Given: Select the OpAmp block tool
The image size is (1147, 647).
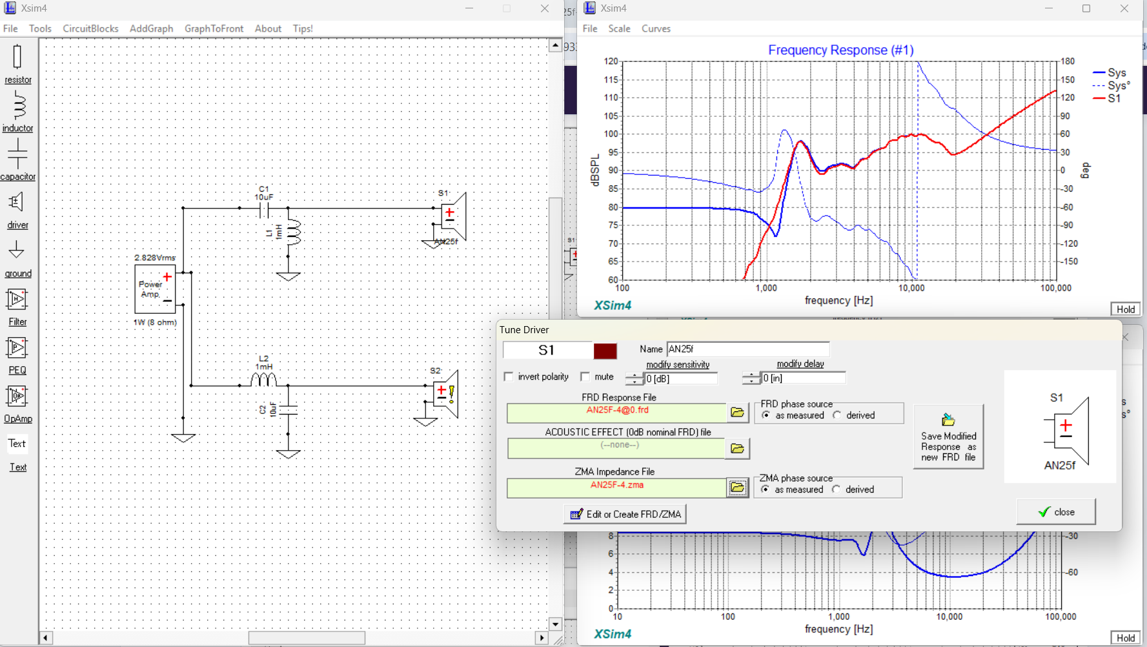Looking at the screenshot, I should click(x=17, y=404).
